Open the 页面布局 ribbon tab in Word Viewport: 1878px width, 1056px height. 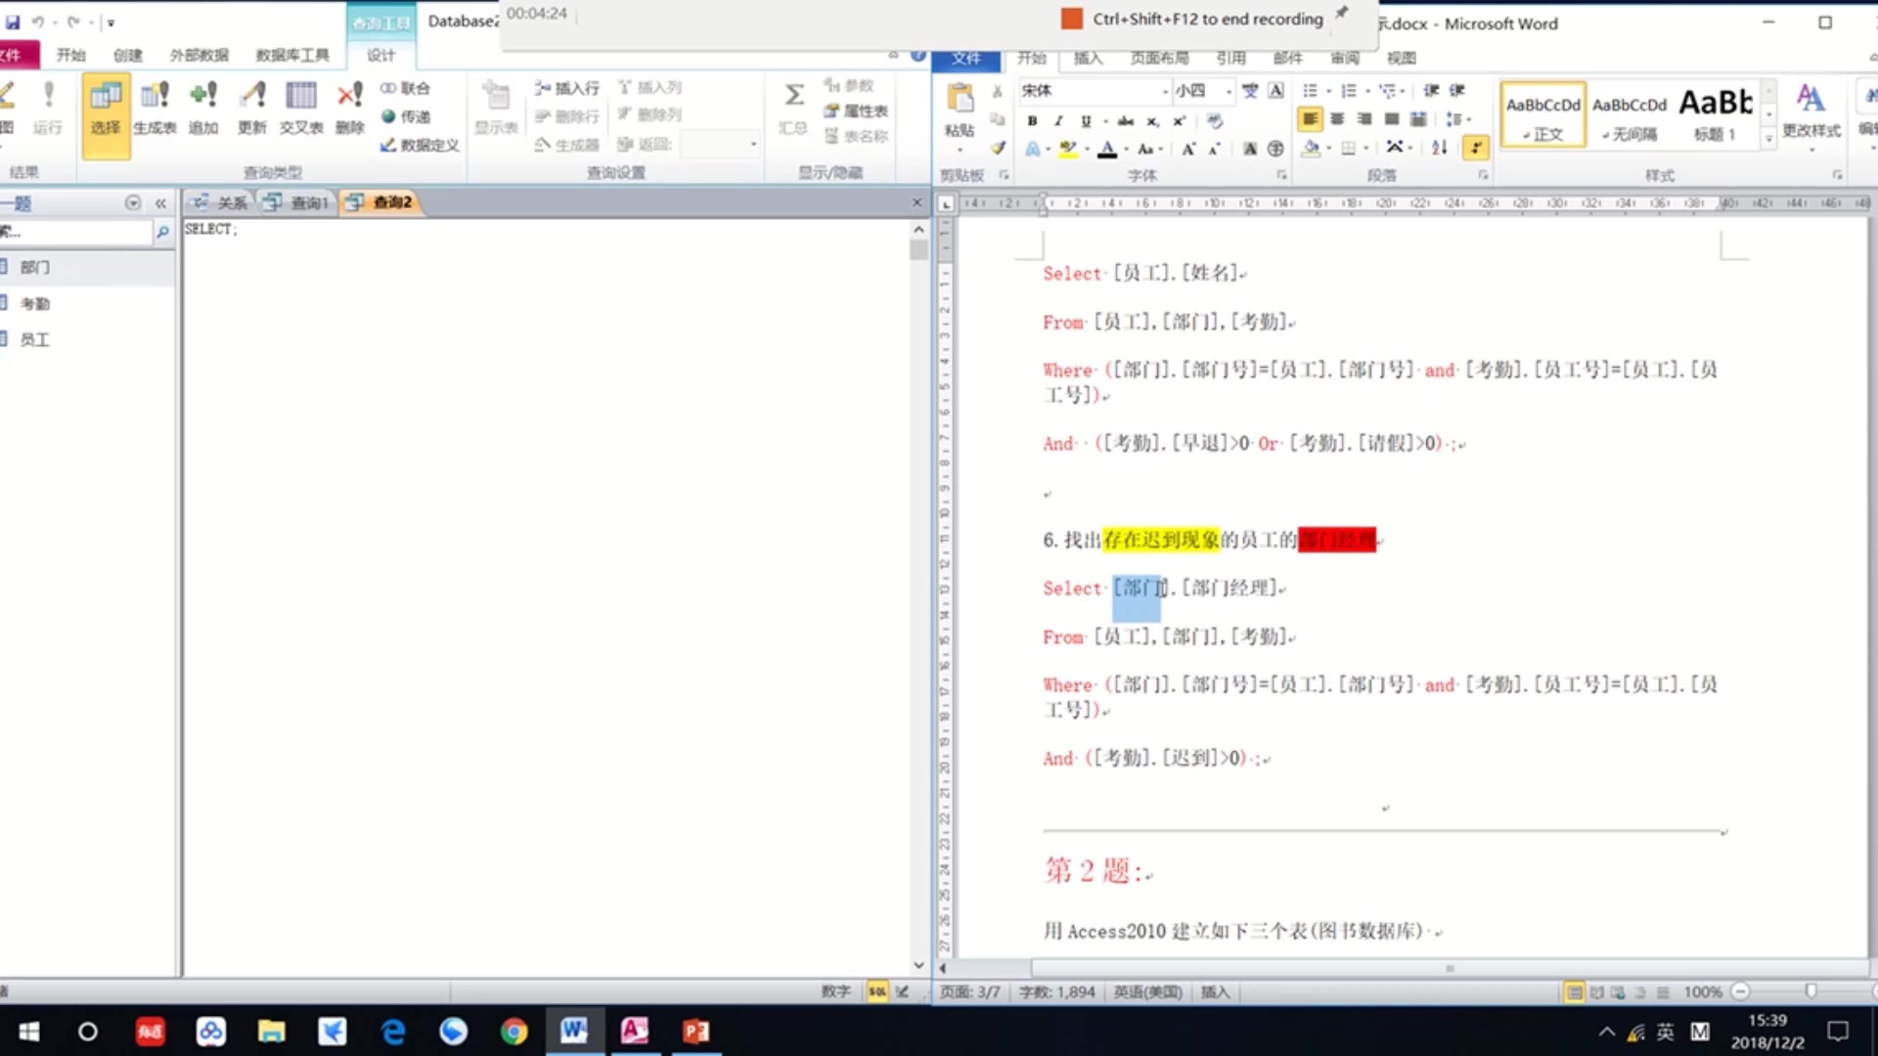click(1159, 58)
